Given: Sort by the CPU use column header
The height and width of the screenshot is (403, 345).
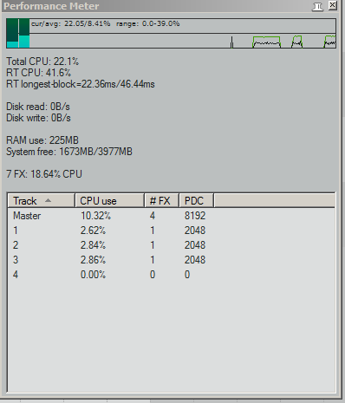Looking at the screenshot, I should coord(109,200).
